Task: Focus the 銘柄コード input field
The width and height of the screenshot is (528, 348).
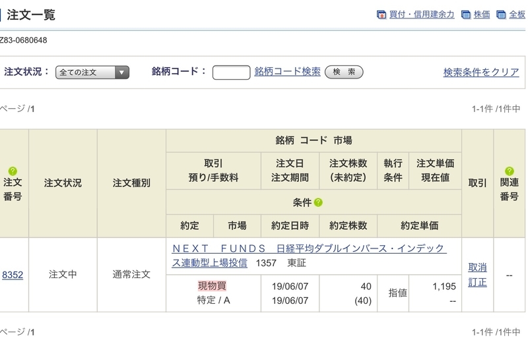Action: (x=232, y=72)
